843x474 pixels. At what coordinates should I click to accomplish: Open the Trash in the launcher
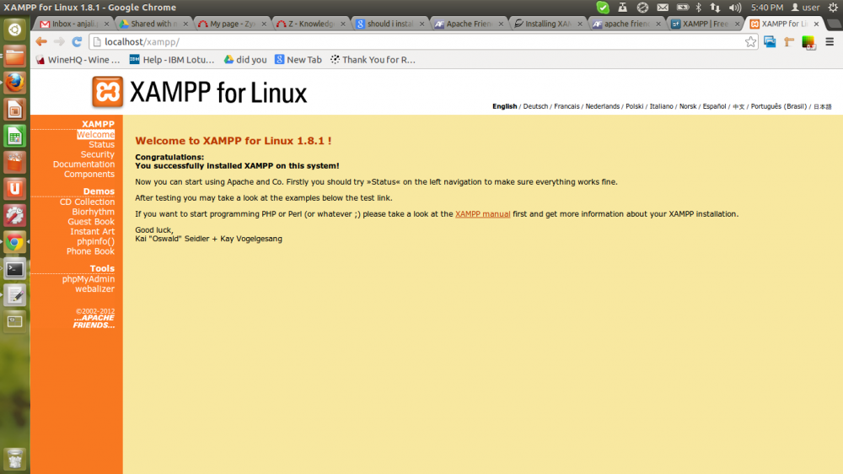click(x=14, y=459)
